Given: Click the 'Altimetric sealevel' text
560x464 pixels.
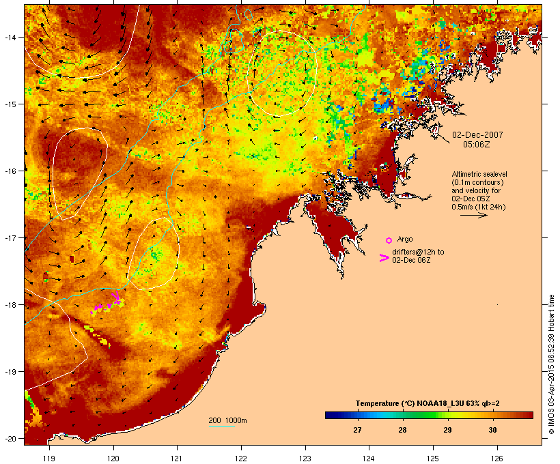Looking at the screenshot, I should coord(479,174).
